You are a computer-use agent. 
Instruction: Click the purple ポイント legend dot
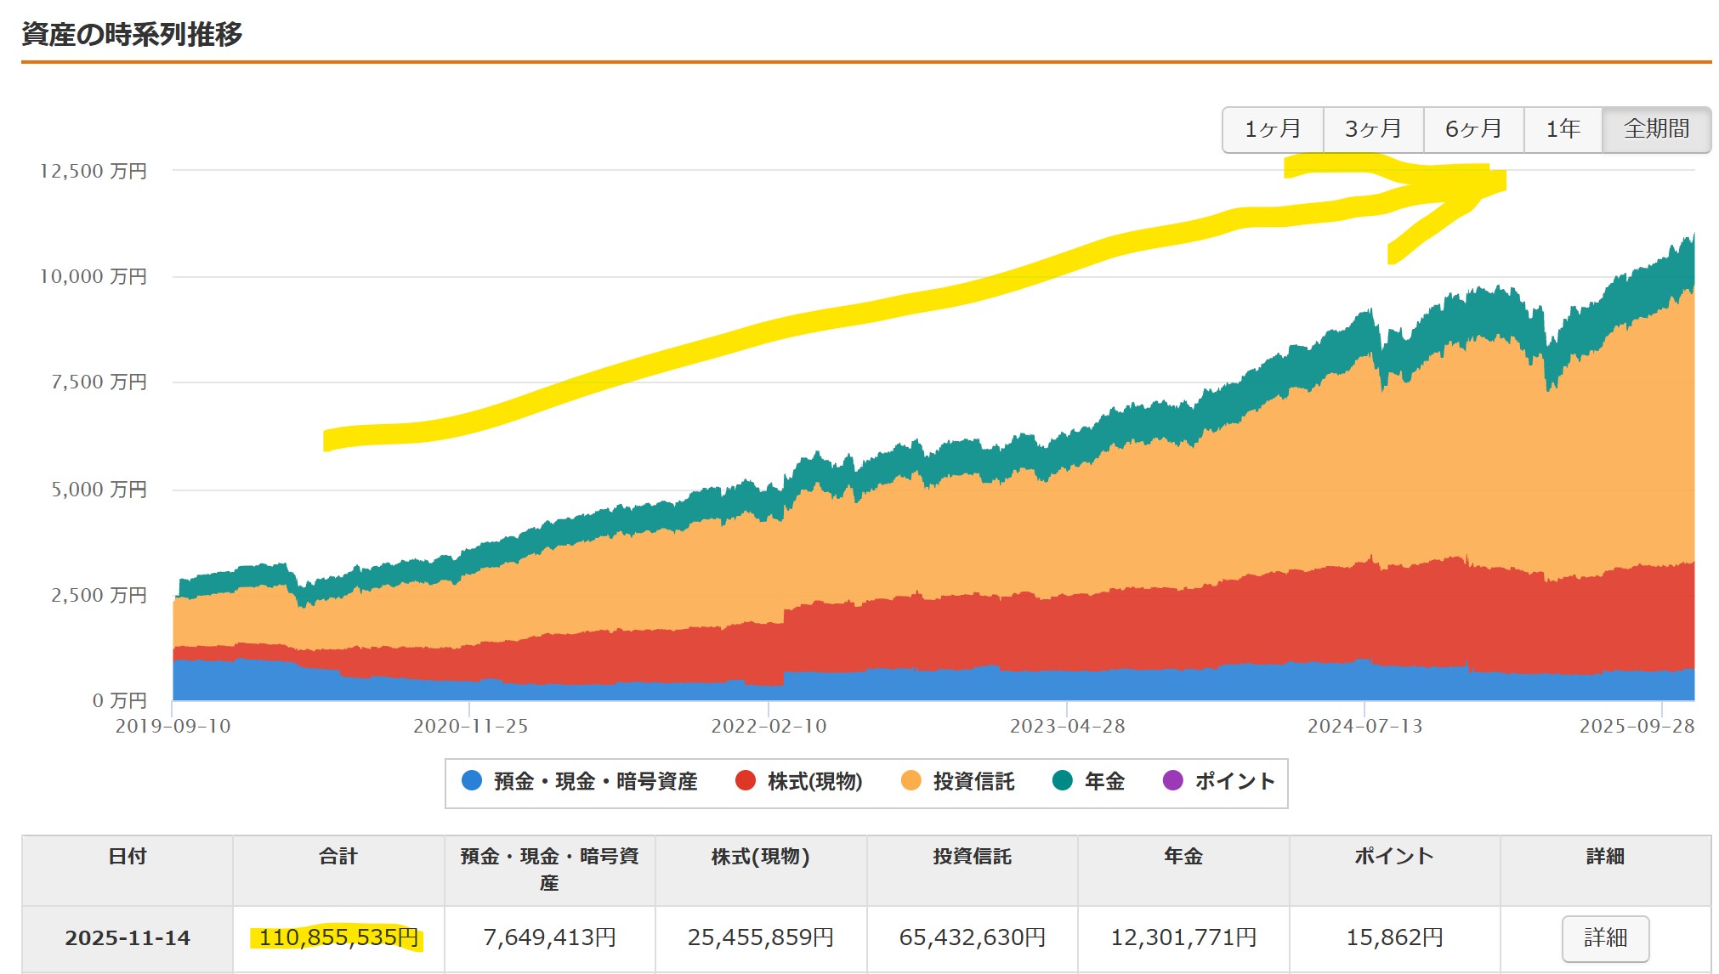coord(1172,780)
